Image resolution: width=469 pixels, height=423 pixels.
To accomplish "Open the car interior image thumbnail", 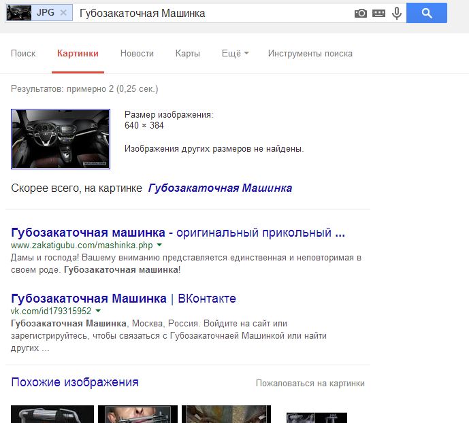I will click(61, 139).
